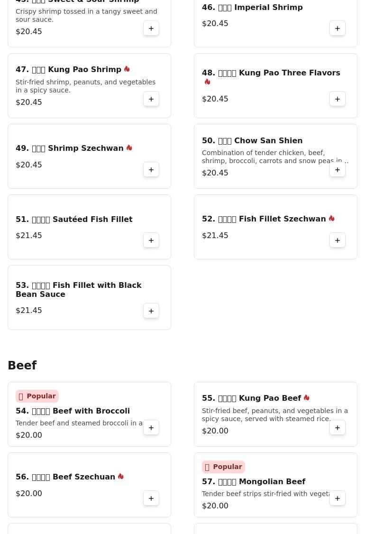Add Imperial Shrimp to order
The height and width of the screenshot is (534, 365).
tap(338, 28)
